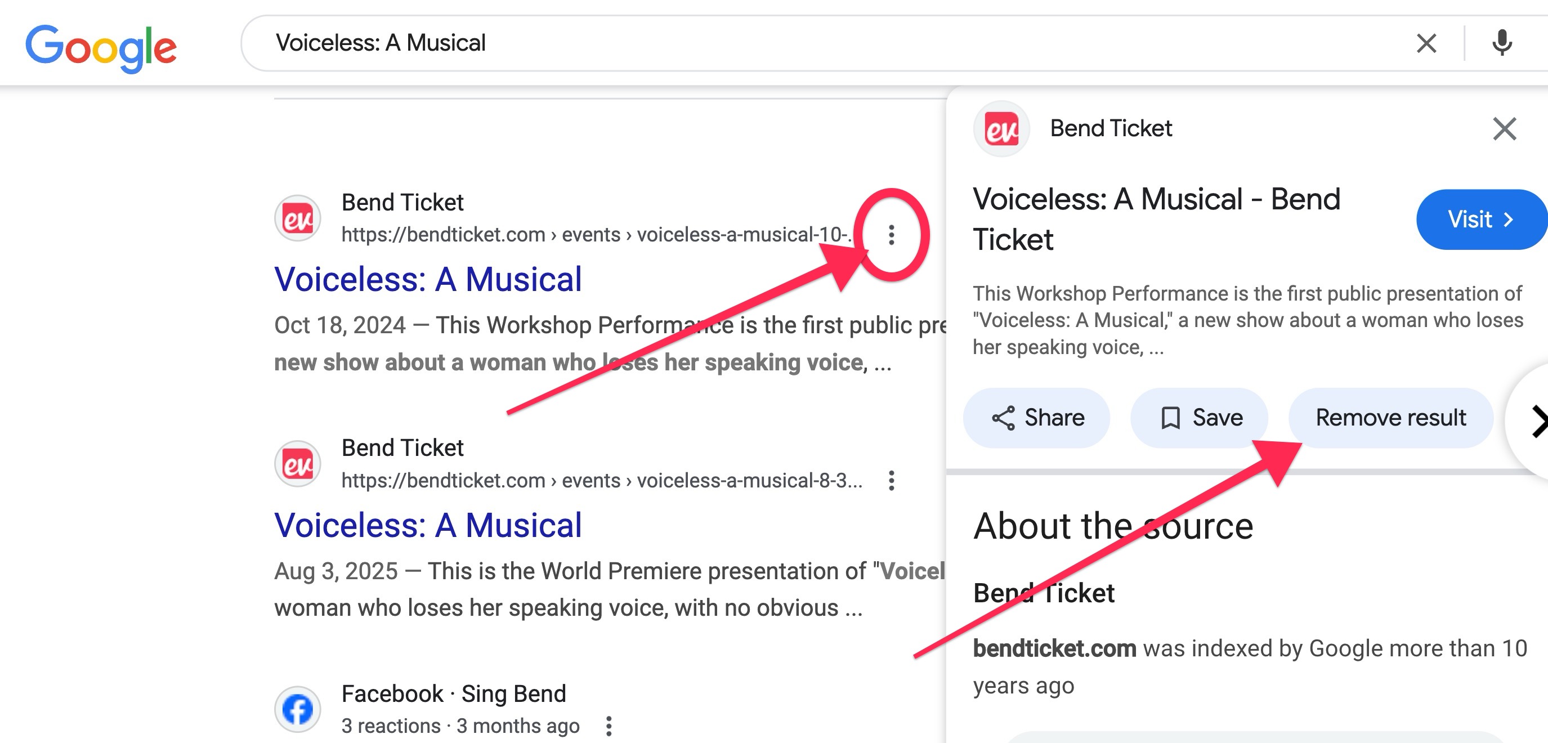Image resolution: width=1548 pixels, height=743 pixels.
Task: Click the bendticket.com voiceless-a-musical-8-3 URL
Action: [x=602, y=480]
